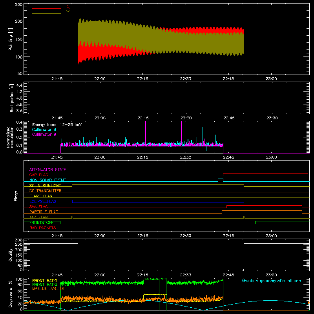The height and width of the screenshot is (314, 314).
Task: Click the 'Quality' vertical axis title
Action: coord(11,255)
